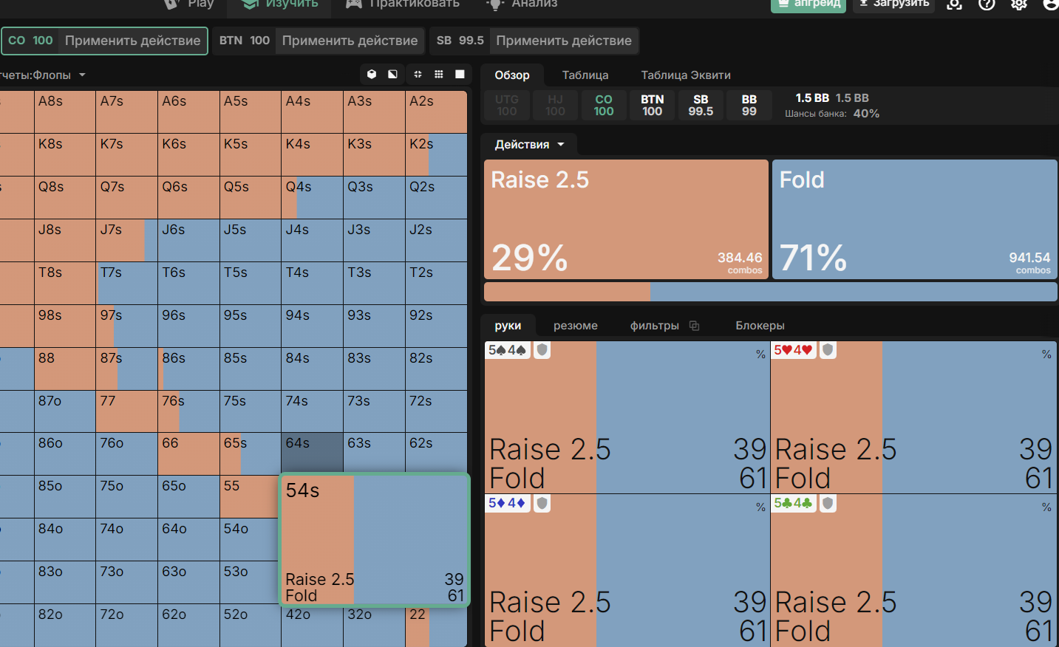Select the 87o hand cell

[65, 411]
